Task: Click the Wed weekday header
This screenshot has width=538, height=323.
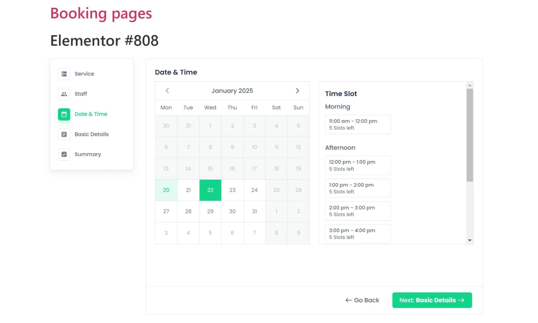Action: pos(210,107)
